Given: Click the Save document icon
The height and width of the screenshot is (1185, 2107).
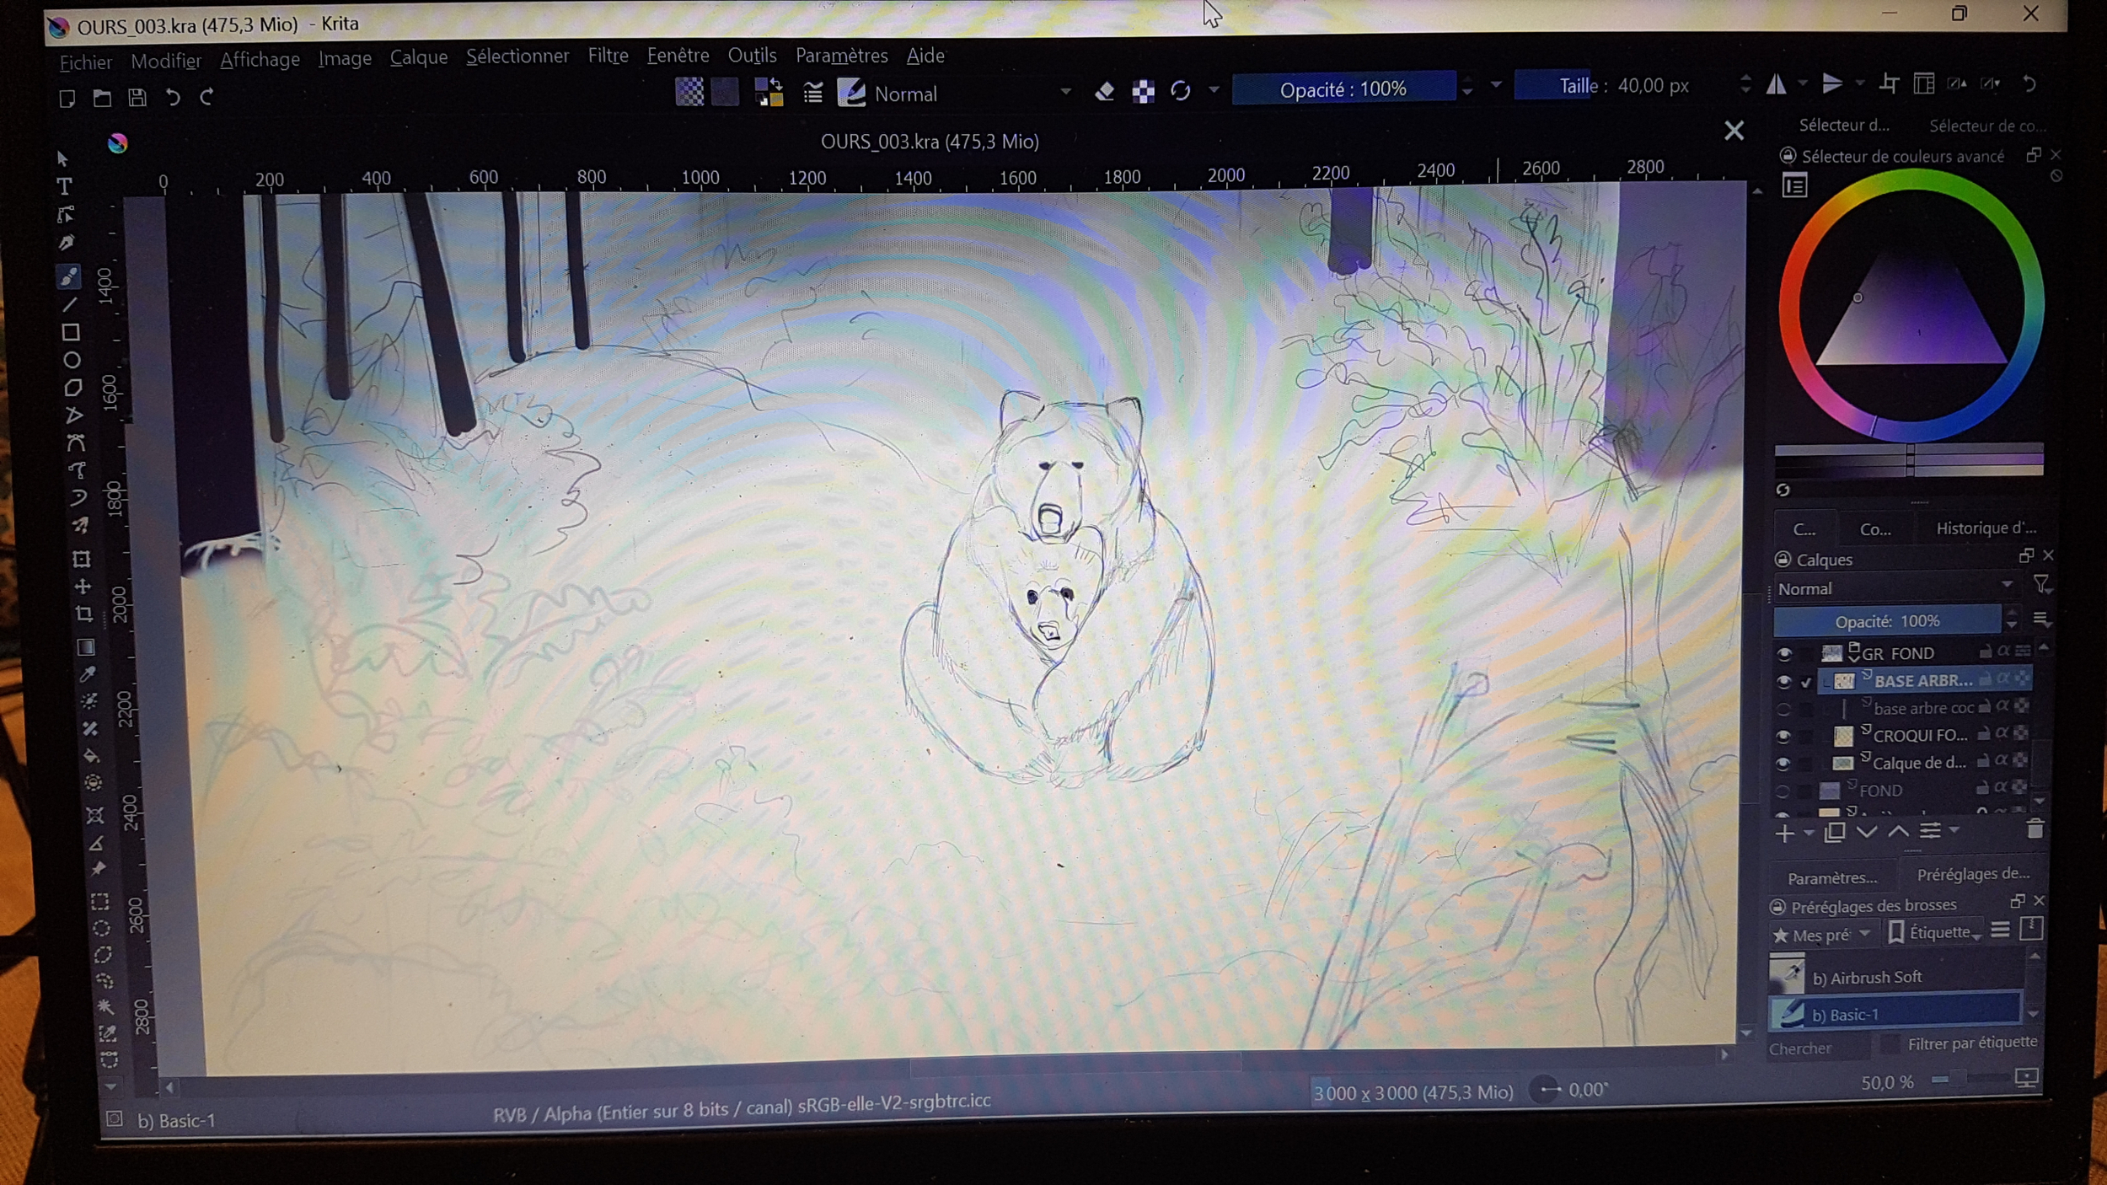Looking at the screenshot, I should 137,98.
